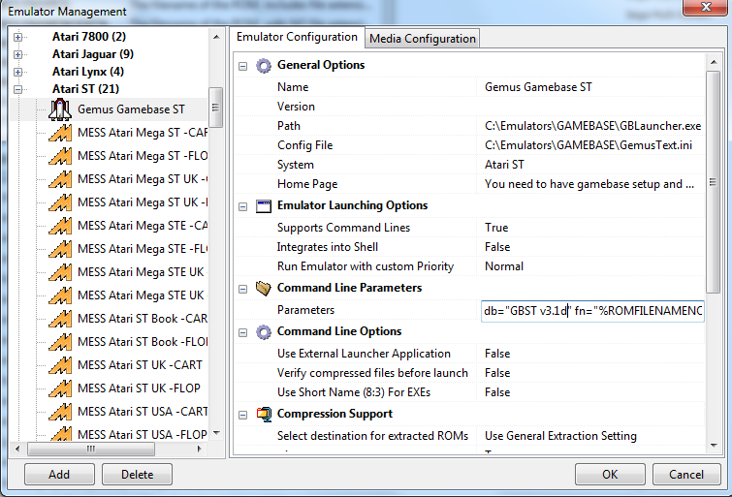Expand the Atari Jaguar (9) tree node
Screen dimensions: 732x497
(x=17, y=54)
